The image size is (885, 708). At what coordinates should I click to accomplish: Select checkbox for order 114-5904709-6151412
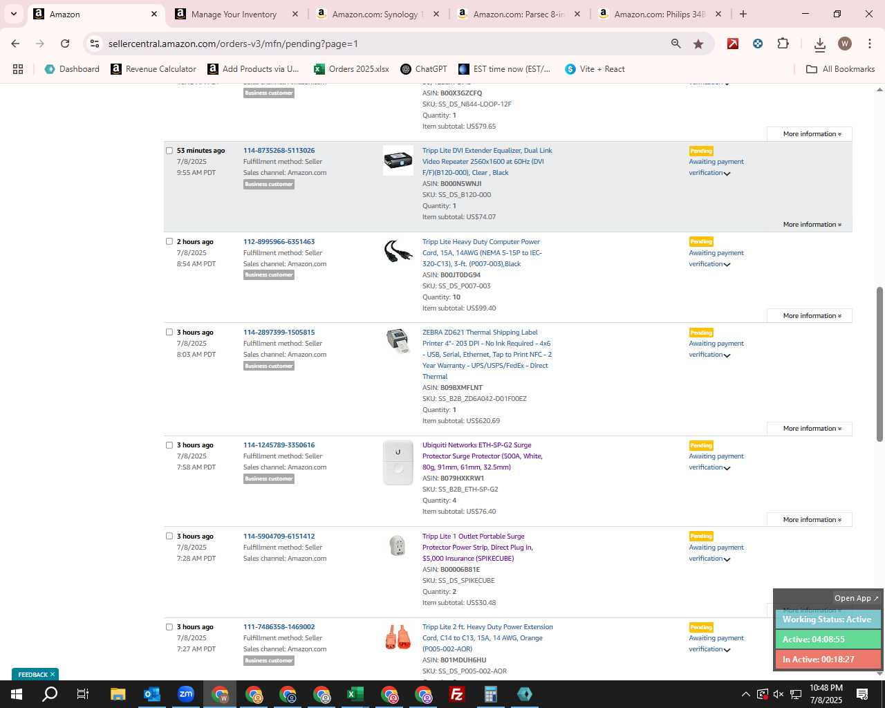[x=169, y=537]
